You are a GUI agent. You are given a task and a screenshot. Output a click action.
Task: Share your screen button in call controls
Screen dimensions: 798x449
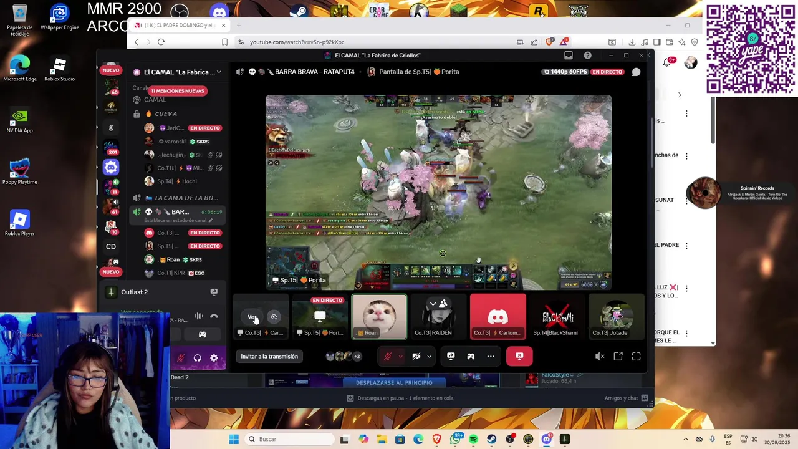(451, 357)
